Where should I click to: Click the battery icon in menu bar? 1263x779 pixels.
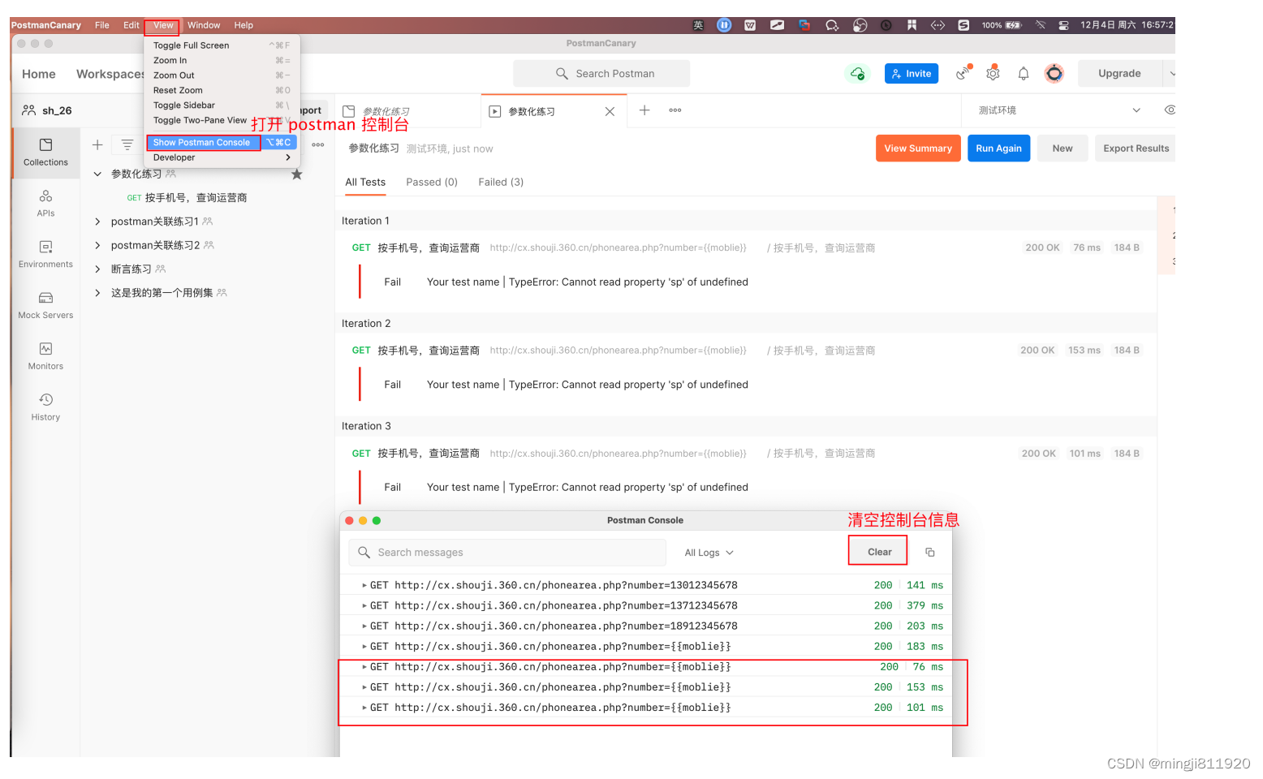(x=1013, y=25)
